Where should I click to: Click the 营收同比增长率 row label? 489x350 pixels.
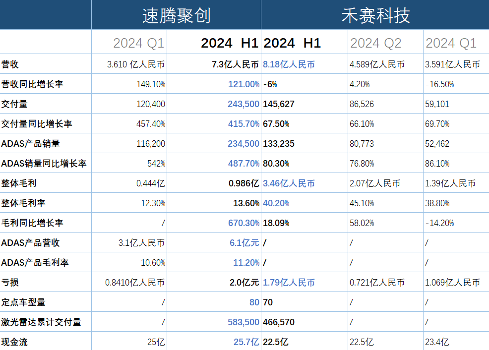click(x=46, y=84)
